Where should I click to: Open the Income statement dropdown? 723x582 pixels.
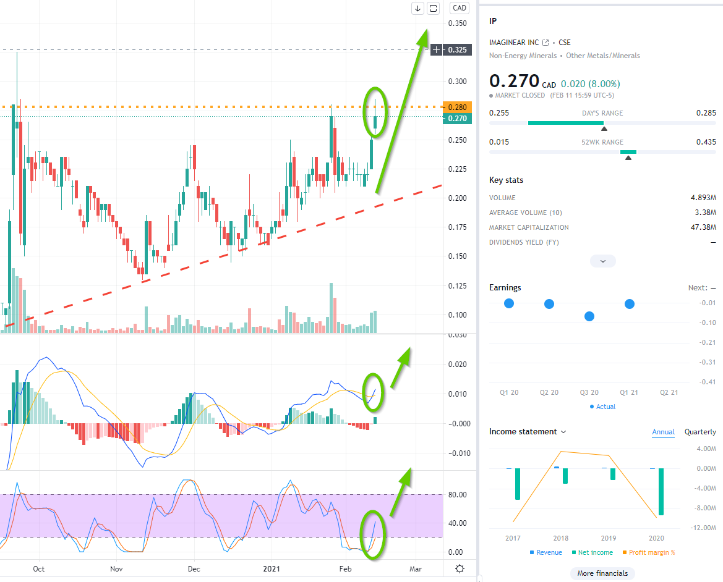point(528,432)
